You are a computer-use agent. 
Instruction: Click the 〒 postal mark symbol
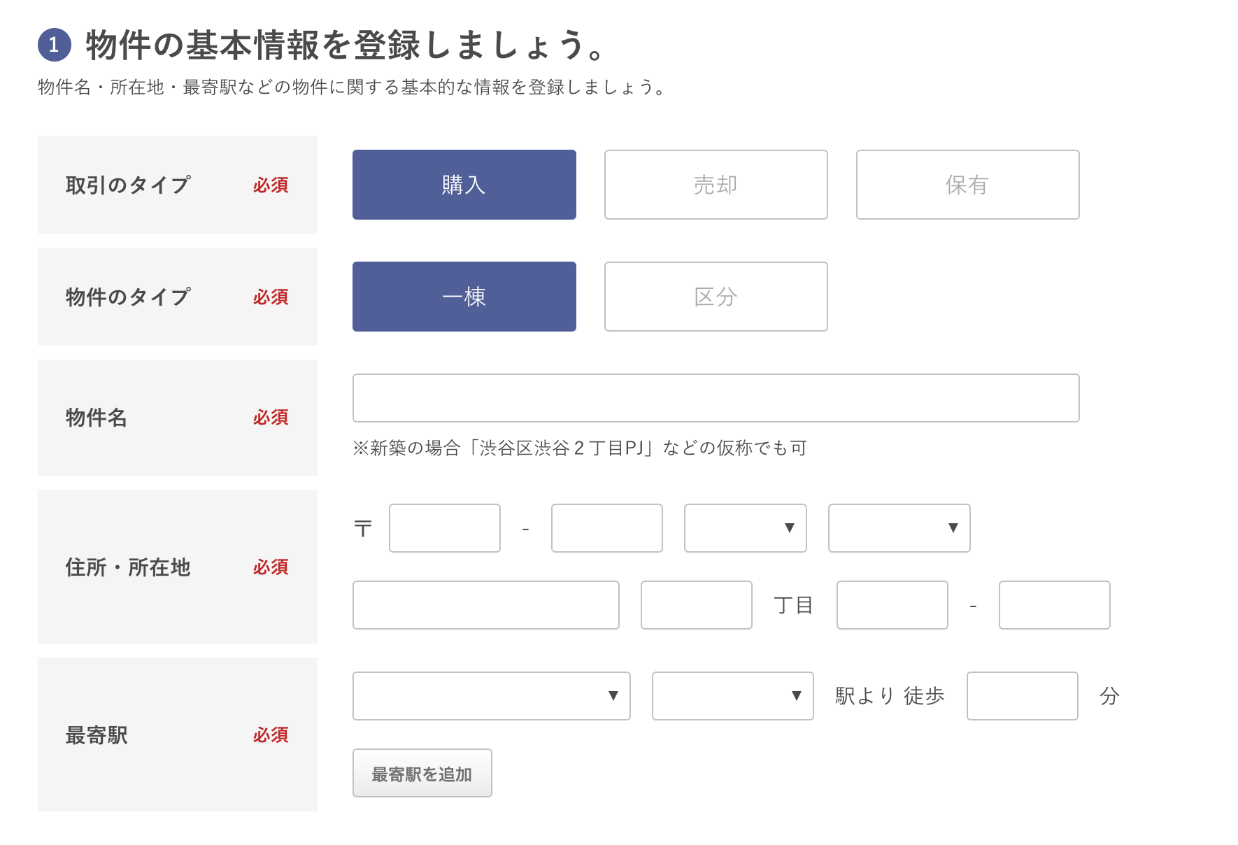[363, 528]
